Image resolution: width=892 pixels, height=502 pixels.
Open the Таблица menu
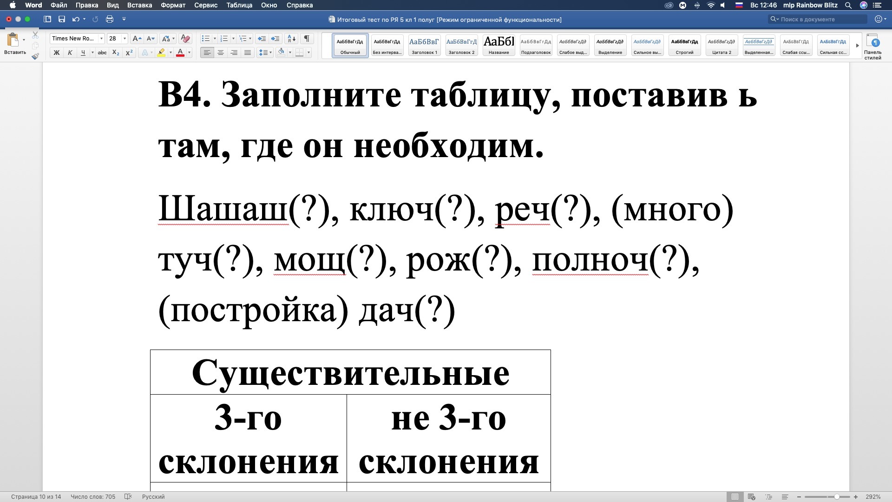tap(239, 5)
